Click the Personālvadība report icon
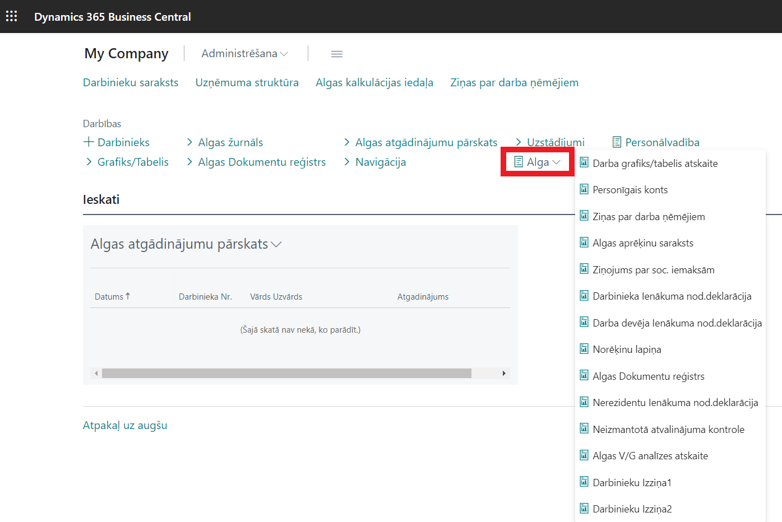 pyautogui.click(x=617, y=142)
